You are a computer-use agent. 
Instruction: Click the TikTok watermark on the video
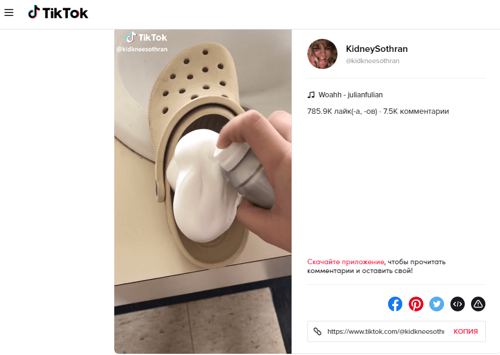(147, 37)
